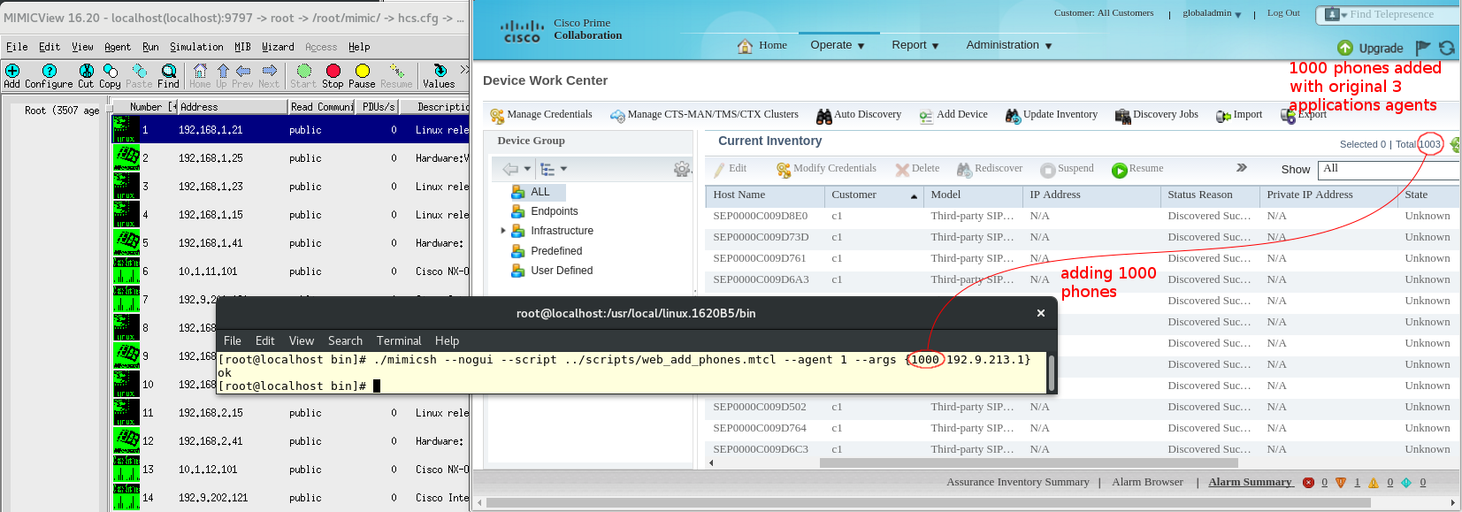This screenshot has width=1462, height=512.
Task: Click the Rediscover icon in inventory toolbar
Action: [965, 170]
